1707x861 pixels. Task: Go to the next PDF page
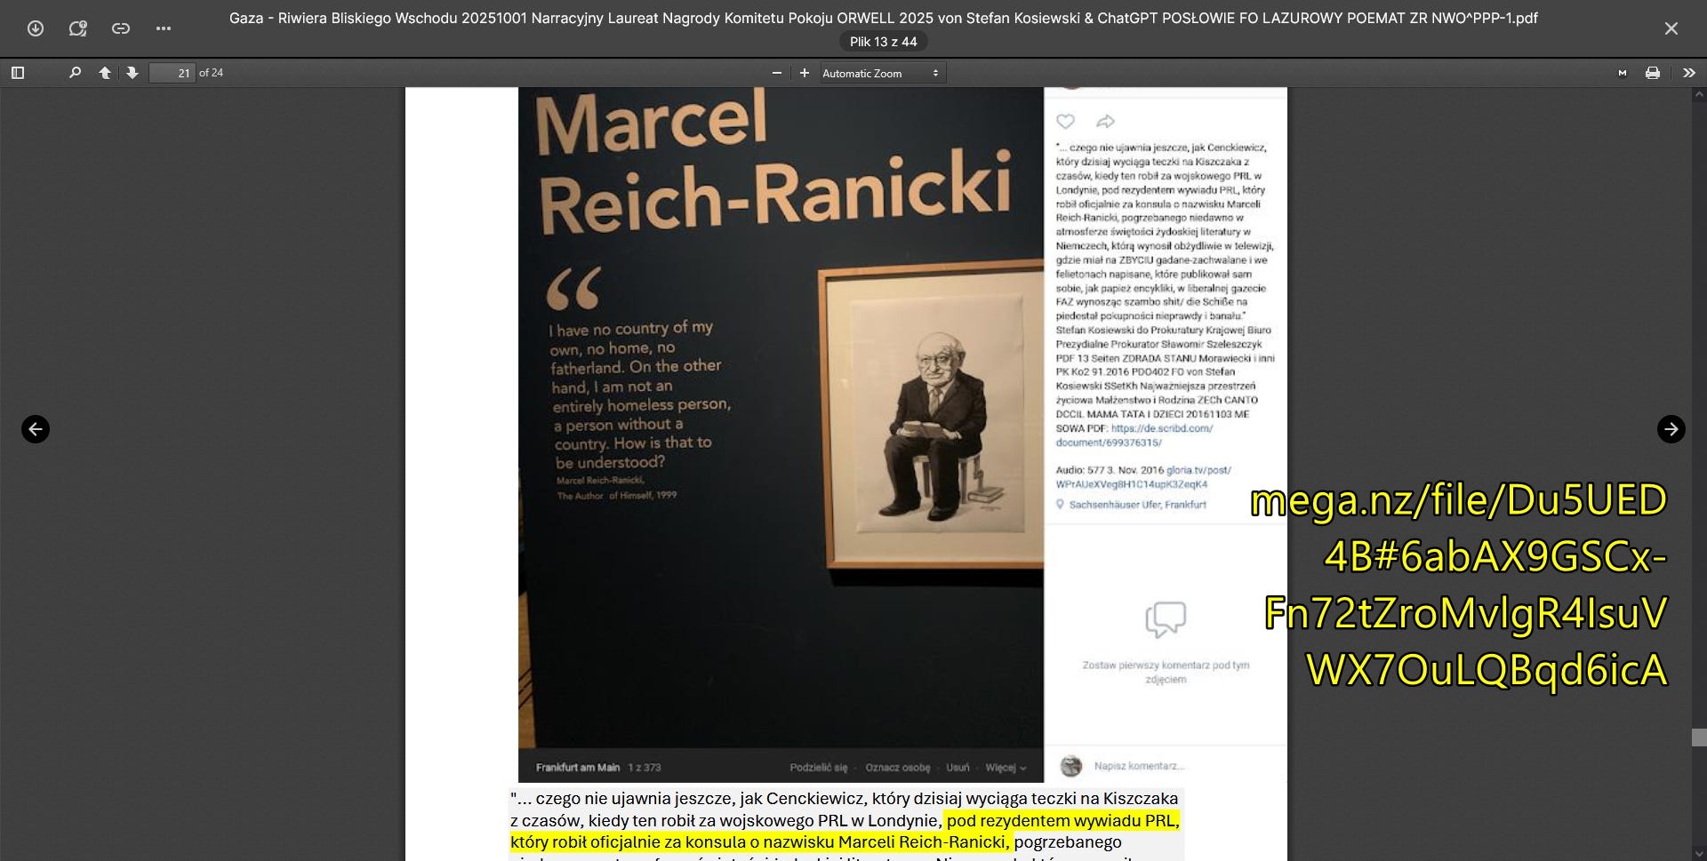132,73
